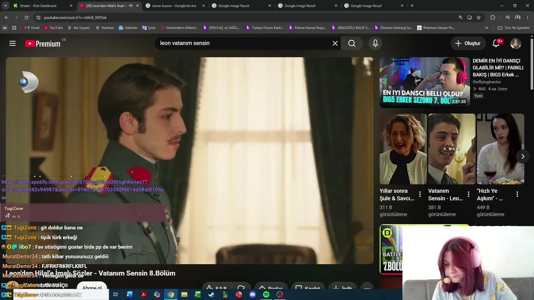Open the Tüm Yer İşaretleri folder
The height and width of the screenshot is (300, 534).
pos(514,28)
